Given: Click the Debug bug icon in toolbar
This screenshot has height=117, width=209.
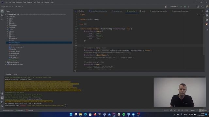Looking at the screenshot, I should pos(185,6).
